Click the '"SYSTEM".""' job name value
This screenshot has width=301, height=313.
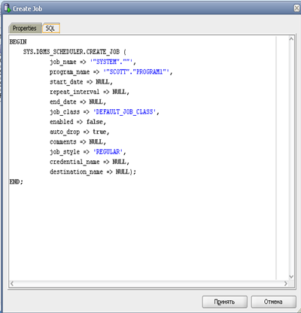[111, 62]
